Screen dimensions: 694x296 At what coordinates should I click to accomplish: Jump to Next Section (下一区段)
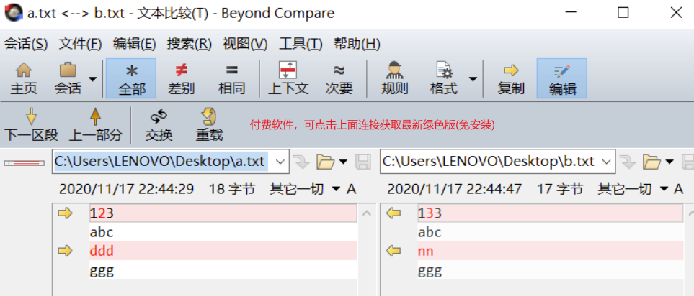tap(31, 125)
